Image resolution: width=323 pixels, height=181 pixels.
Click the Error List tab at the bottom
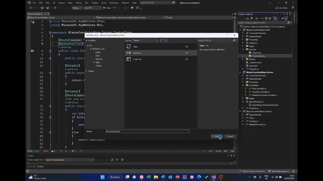pos(31,166)
